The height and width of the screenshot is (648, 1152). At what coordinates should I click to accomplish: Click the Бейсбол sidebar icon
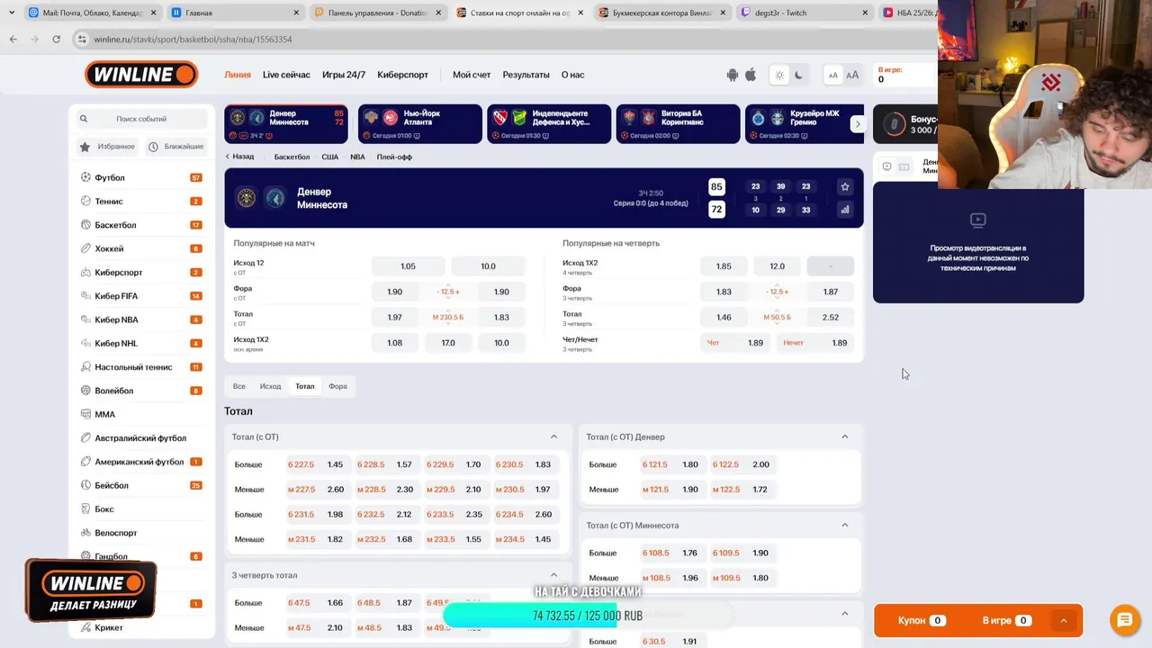(85, 485)
